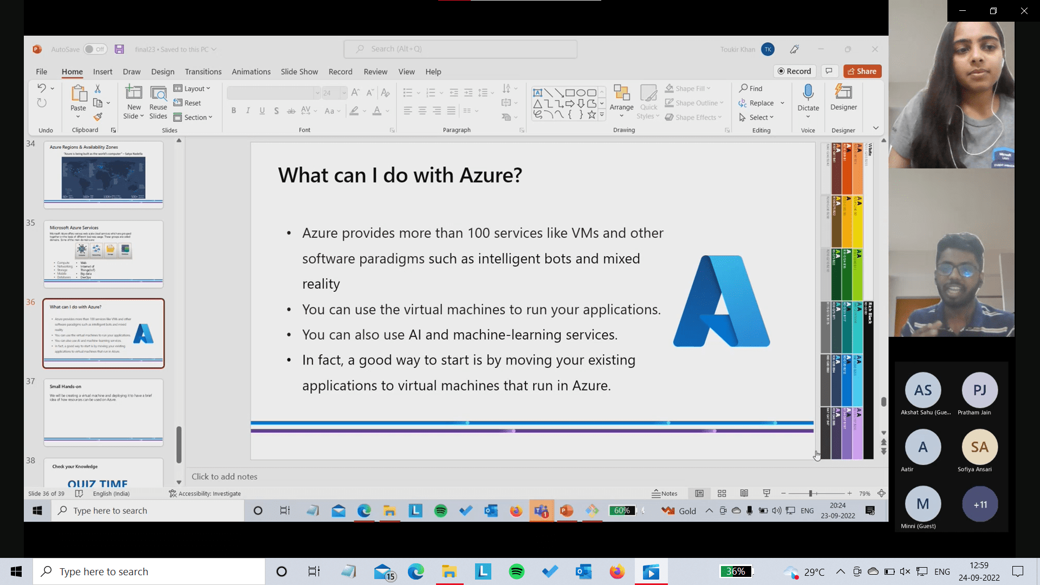Click the Increase Font Size icon
1040x585 pixels.
(355, 93)
